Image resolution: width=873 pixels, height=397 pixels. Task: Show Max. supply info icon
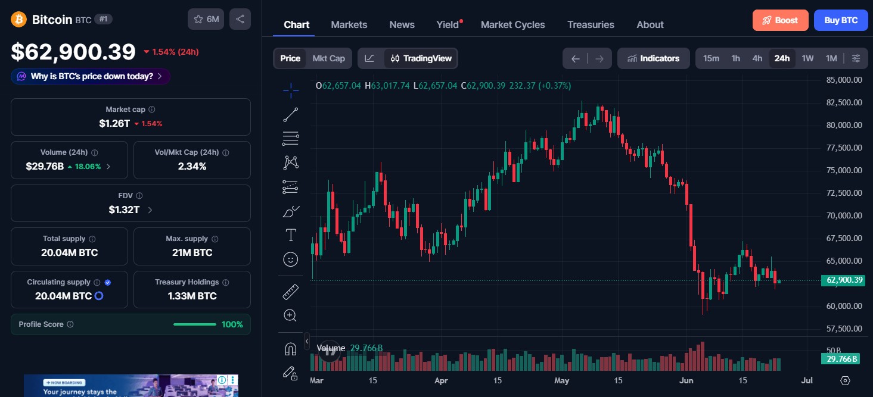pos(215,239)
